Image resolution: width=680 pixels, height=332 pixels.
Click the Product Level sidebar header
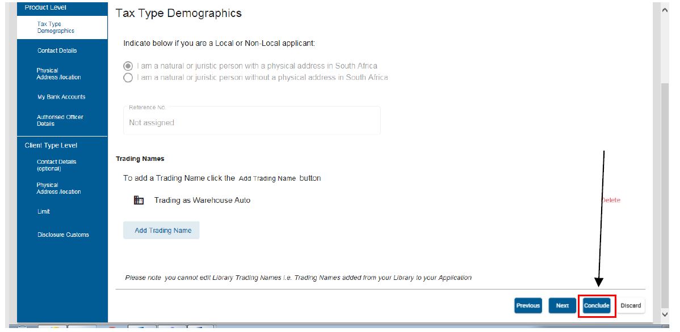pyautogui.click(x=45, y=7)
